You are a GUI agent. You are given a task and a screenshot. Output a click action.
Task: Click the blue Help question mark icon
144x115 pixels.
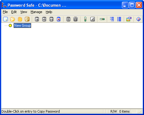point(139,19)
